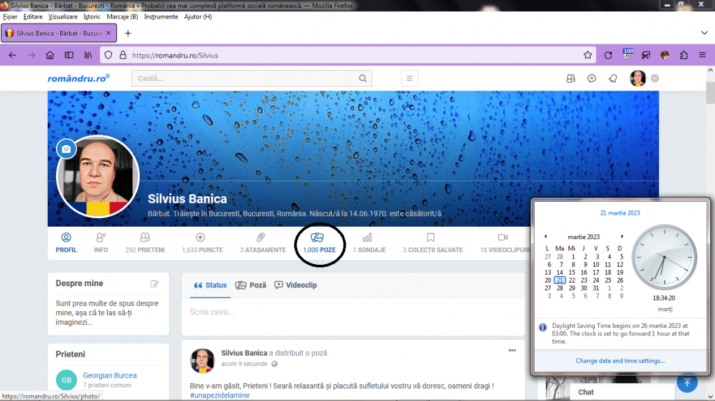
Task: Click Change date and time settings link
Action: [620, 361]
